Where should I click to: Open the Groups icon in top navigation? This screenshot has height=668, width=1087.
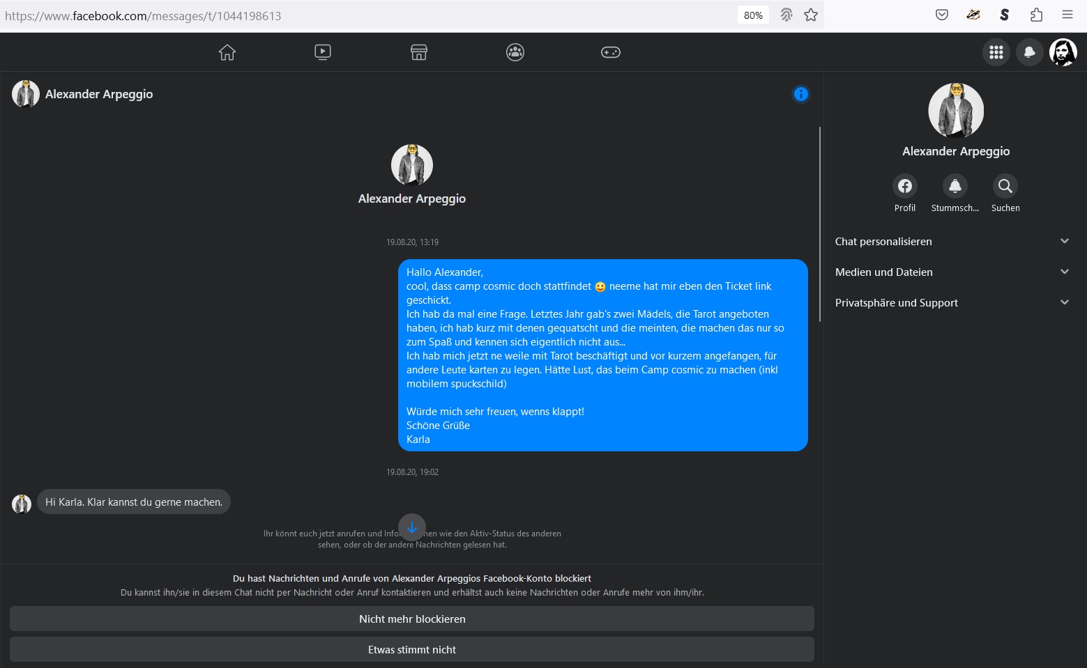tap(515, 52)
